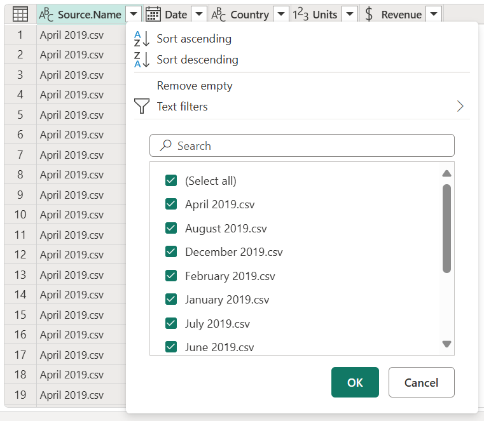
Task: Click the table icon in header corner
Action: point(20,14)
